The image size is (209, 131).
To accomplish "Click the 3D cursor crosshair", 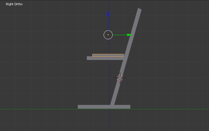I will (x=120, y=78).
